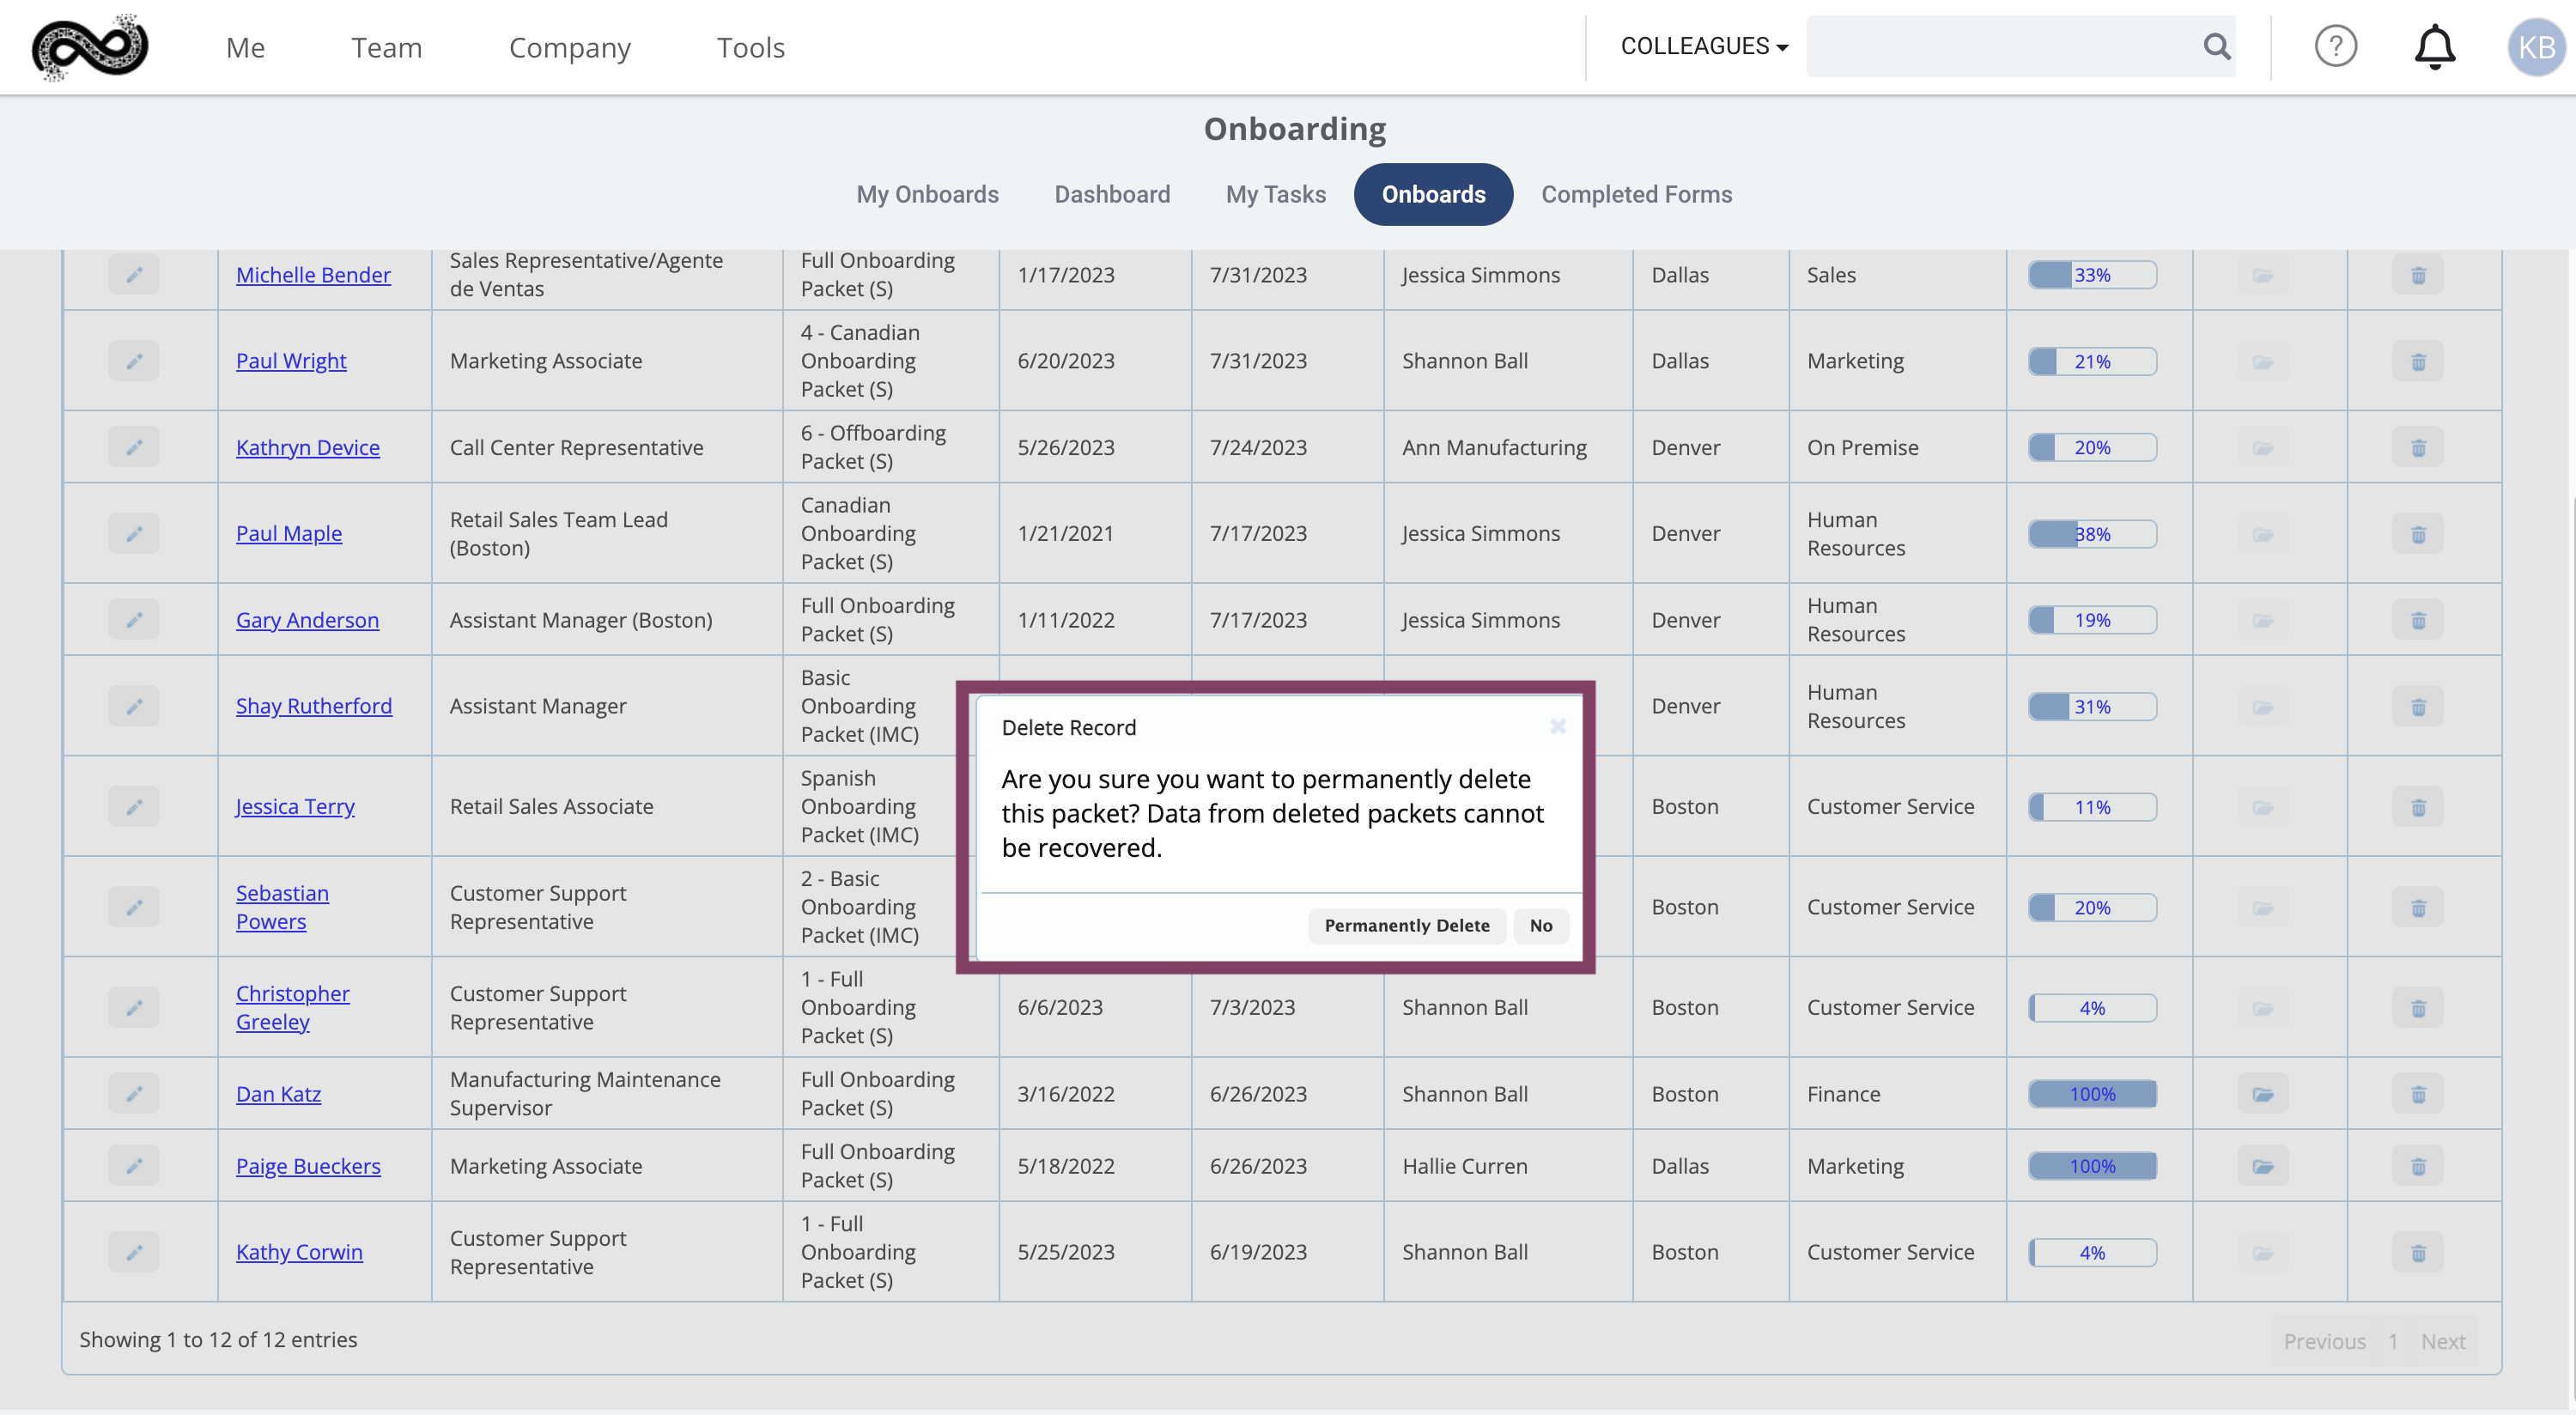Delete Christopher Greeley's packet with trash icon

point(2417,1007)
